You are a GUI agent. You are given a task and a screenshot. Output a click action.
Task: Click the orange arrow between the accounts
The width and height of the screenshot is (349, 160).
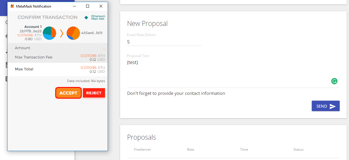[62, 33]
